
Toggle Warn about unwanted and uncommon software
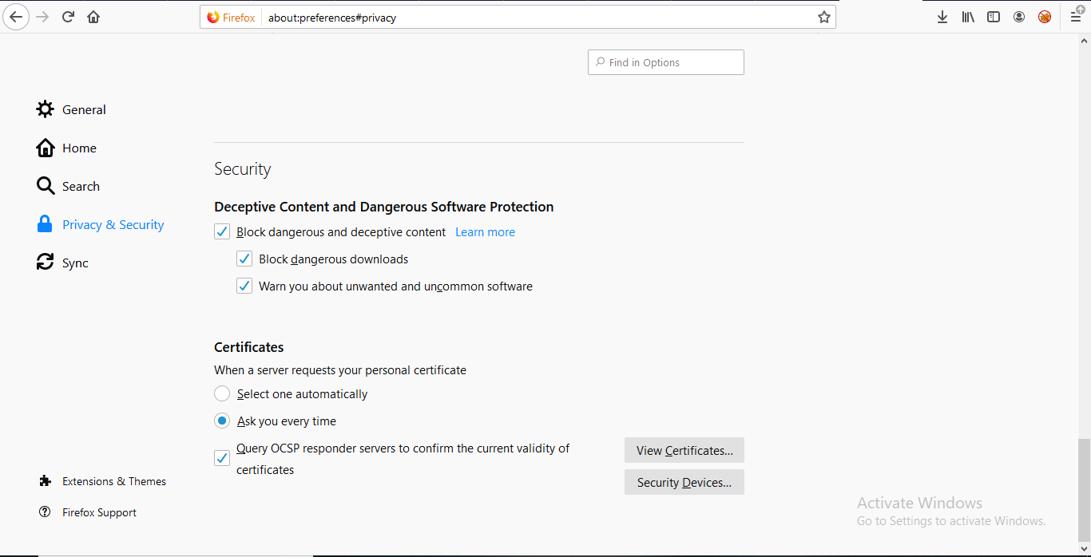coord(244,286)
